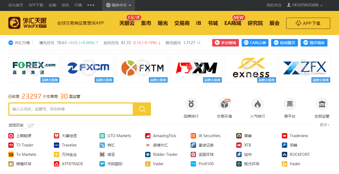Viewport: 339px width, 174px height.
Task: Open the exness broker card
Action: [x=251, y=68]
